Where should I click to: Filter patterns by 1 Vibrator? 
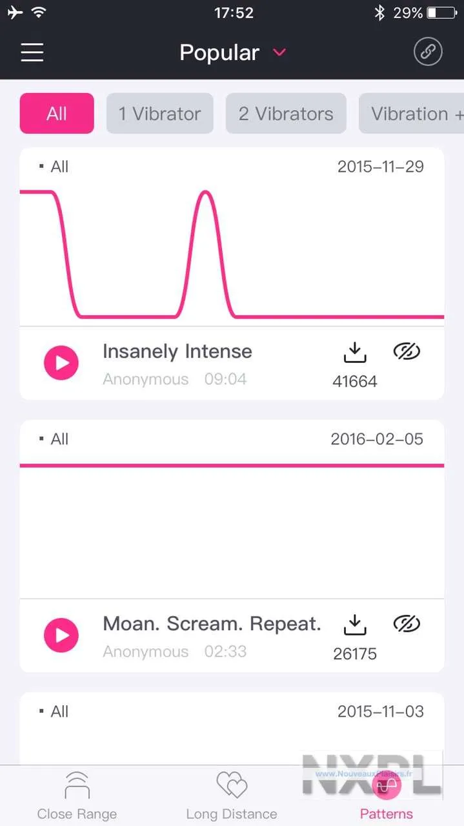[x=159, y=114]
